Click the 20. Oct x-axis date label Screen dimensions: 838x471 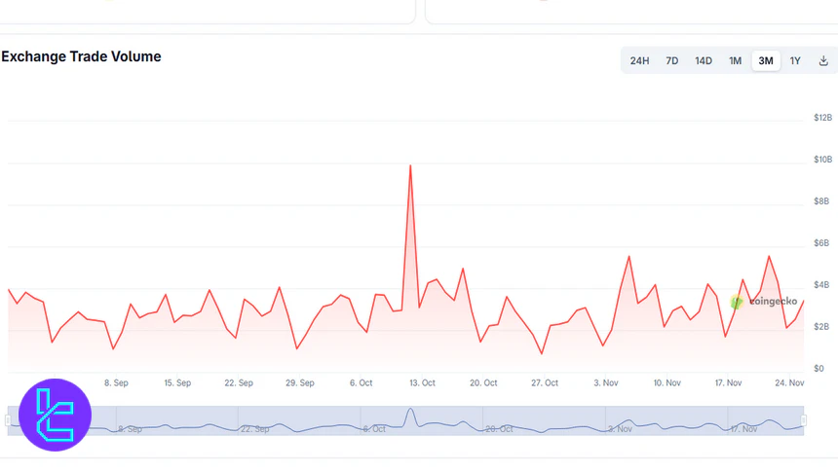pyautogui.click(x=483, y=382)
